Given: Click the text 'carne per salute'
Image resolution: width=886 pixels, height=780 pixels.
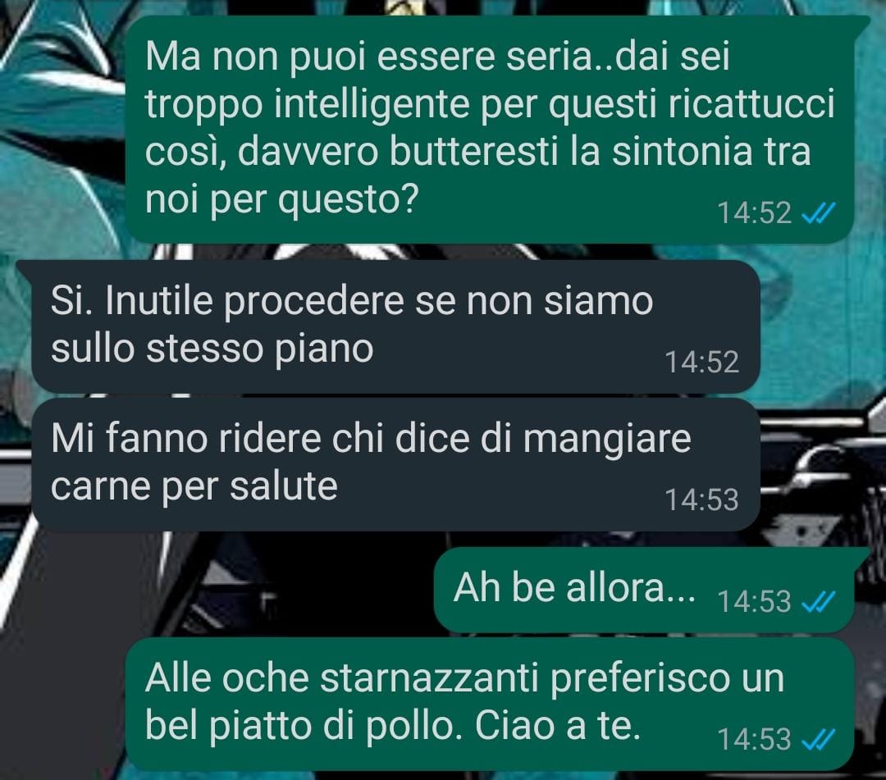Looking at the screenshot, I should point(194,486).
